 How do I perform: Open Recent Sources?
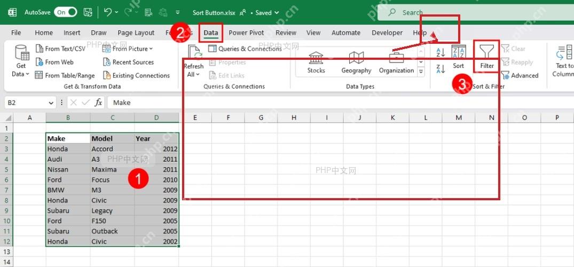tap(128, 62)
